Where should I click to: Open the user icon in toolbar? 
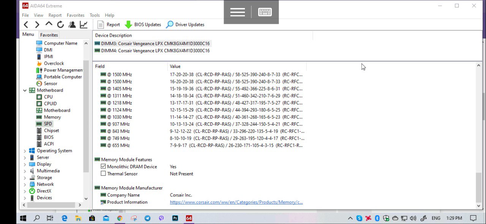click(x=72, y=25)
